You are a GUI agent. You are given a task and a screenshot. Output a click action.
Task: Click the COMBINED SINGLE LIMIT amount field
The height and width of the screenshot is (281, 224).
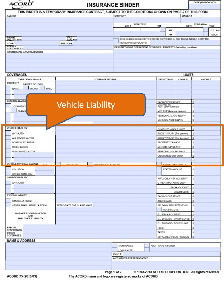point(208,129)
